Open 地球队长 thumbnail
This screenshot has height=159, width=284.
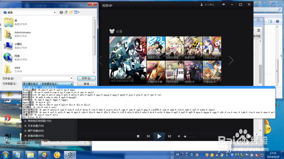point(193,72)
